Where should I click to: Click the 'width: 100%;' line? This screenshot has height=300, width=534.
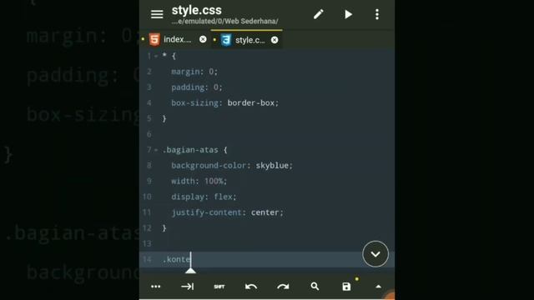coord(199,182)
